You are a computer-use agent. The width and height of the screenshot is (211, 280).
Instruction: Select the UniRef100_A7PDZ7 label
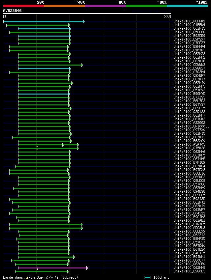click(189, 43)
